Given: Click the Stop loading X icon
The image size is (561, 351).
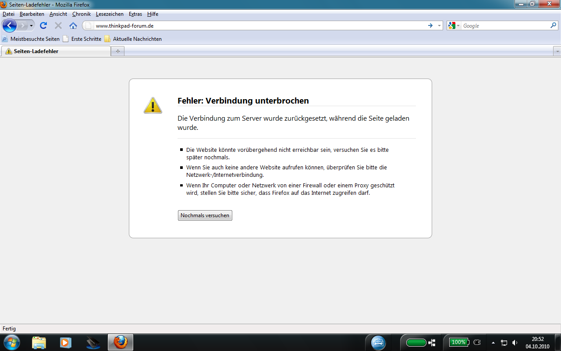Looking at the screenshot, I should pos(58,25).
